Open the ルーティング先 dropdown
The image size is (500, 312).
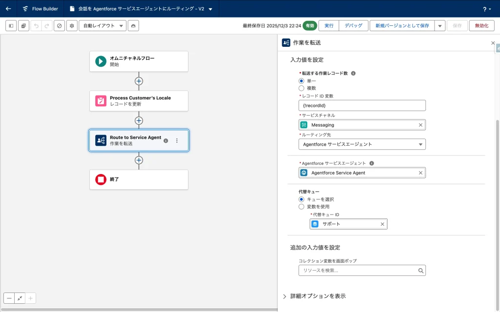pos(362,144)
